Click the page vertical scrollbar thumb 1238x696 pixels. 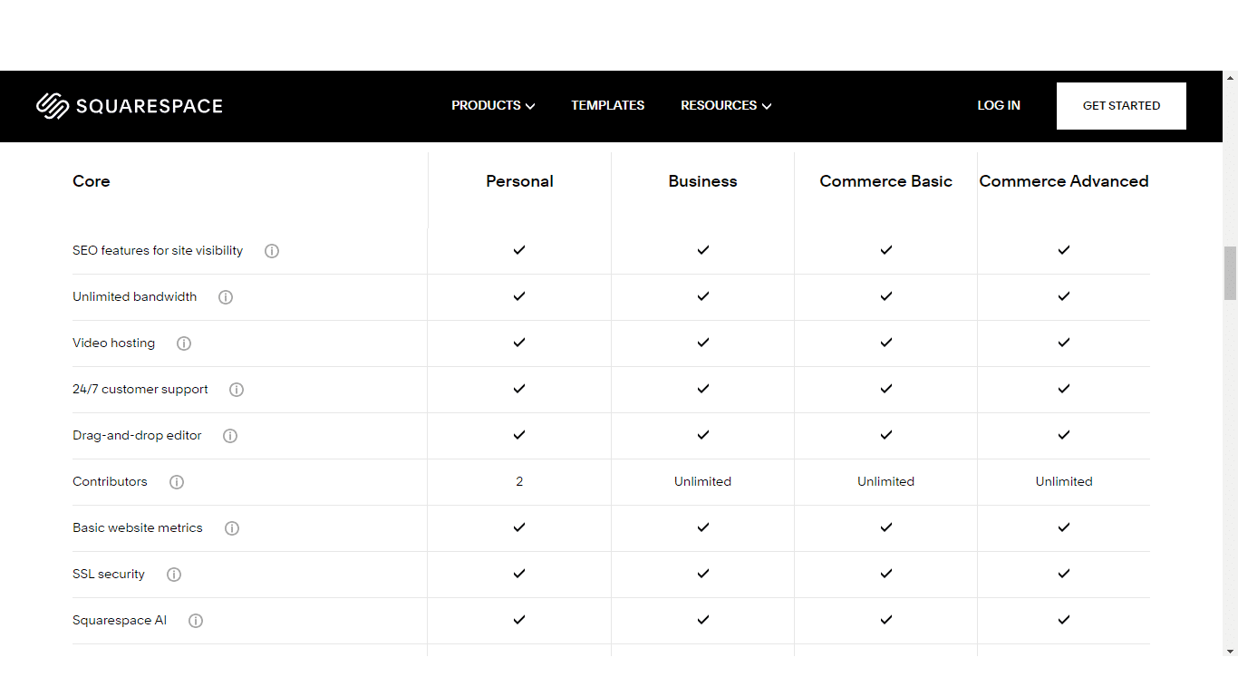pos(1230,273)
